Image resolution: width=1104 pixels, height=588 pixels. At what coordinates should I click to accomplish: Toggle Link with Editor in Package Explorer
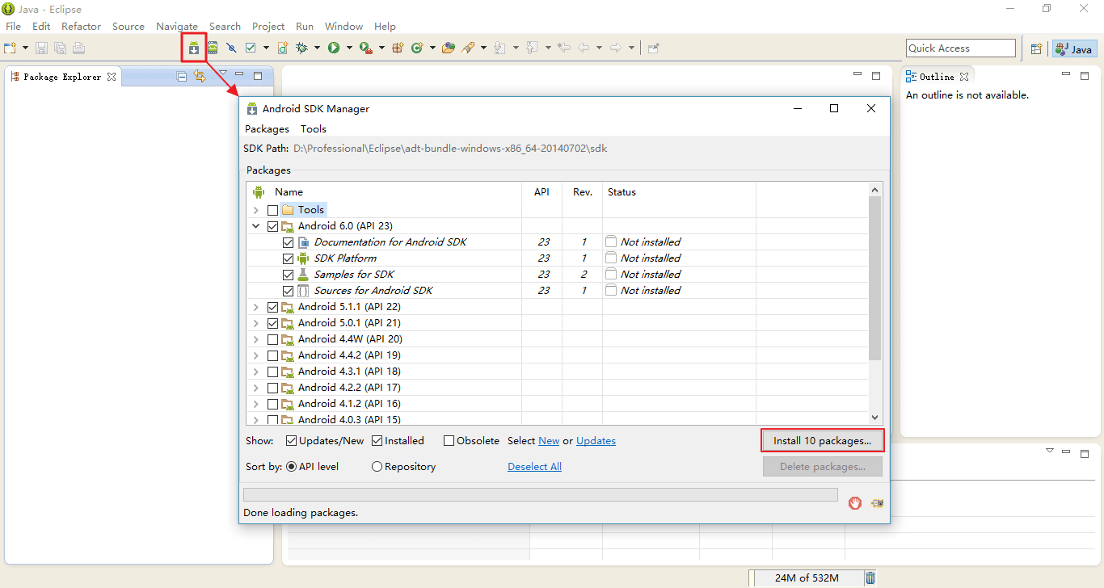click(200, 77)
